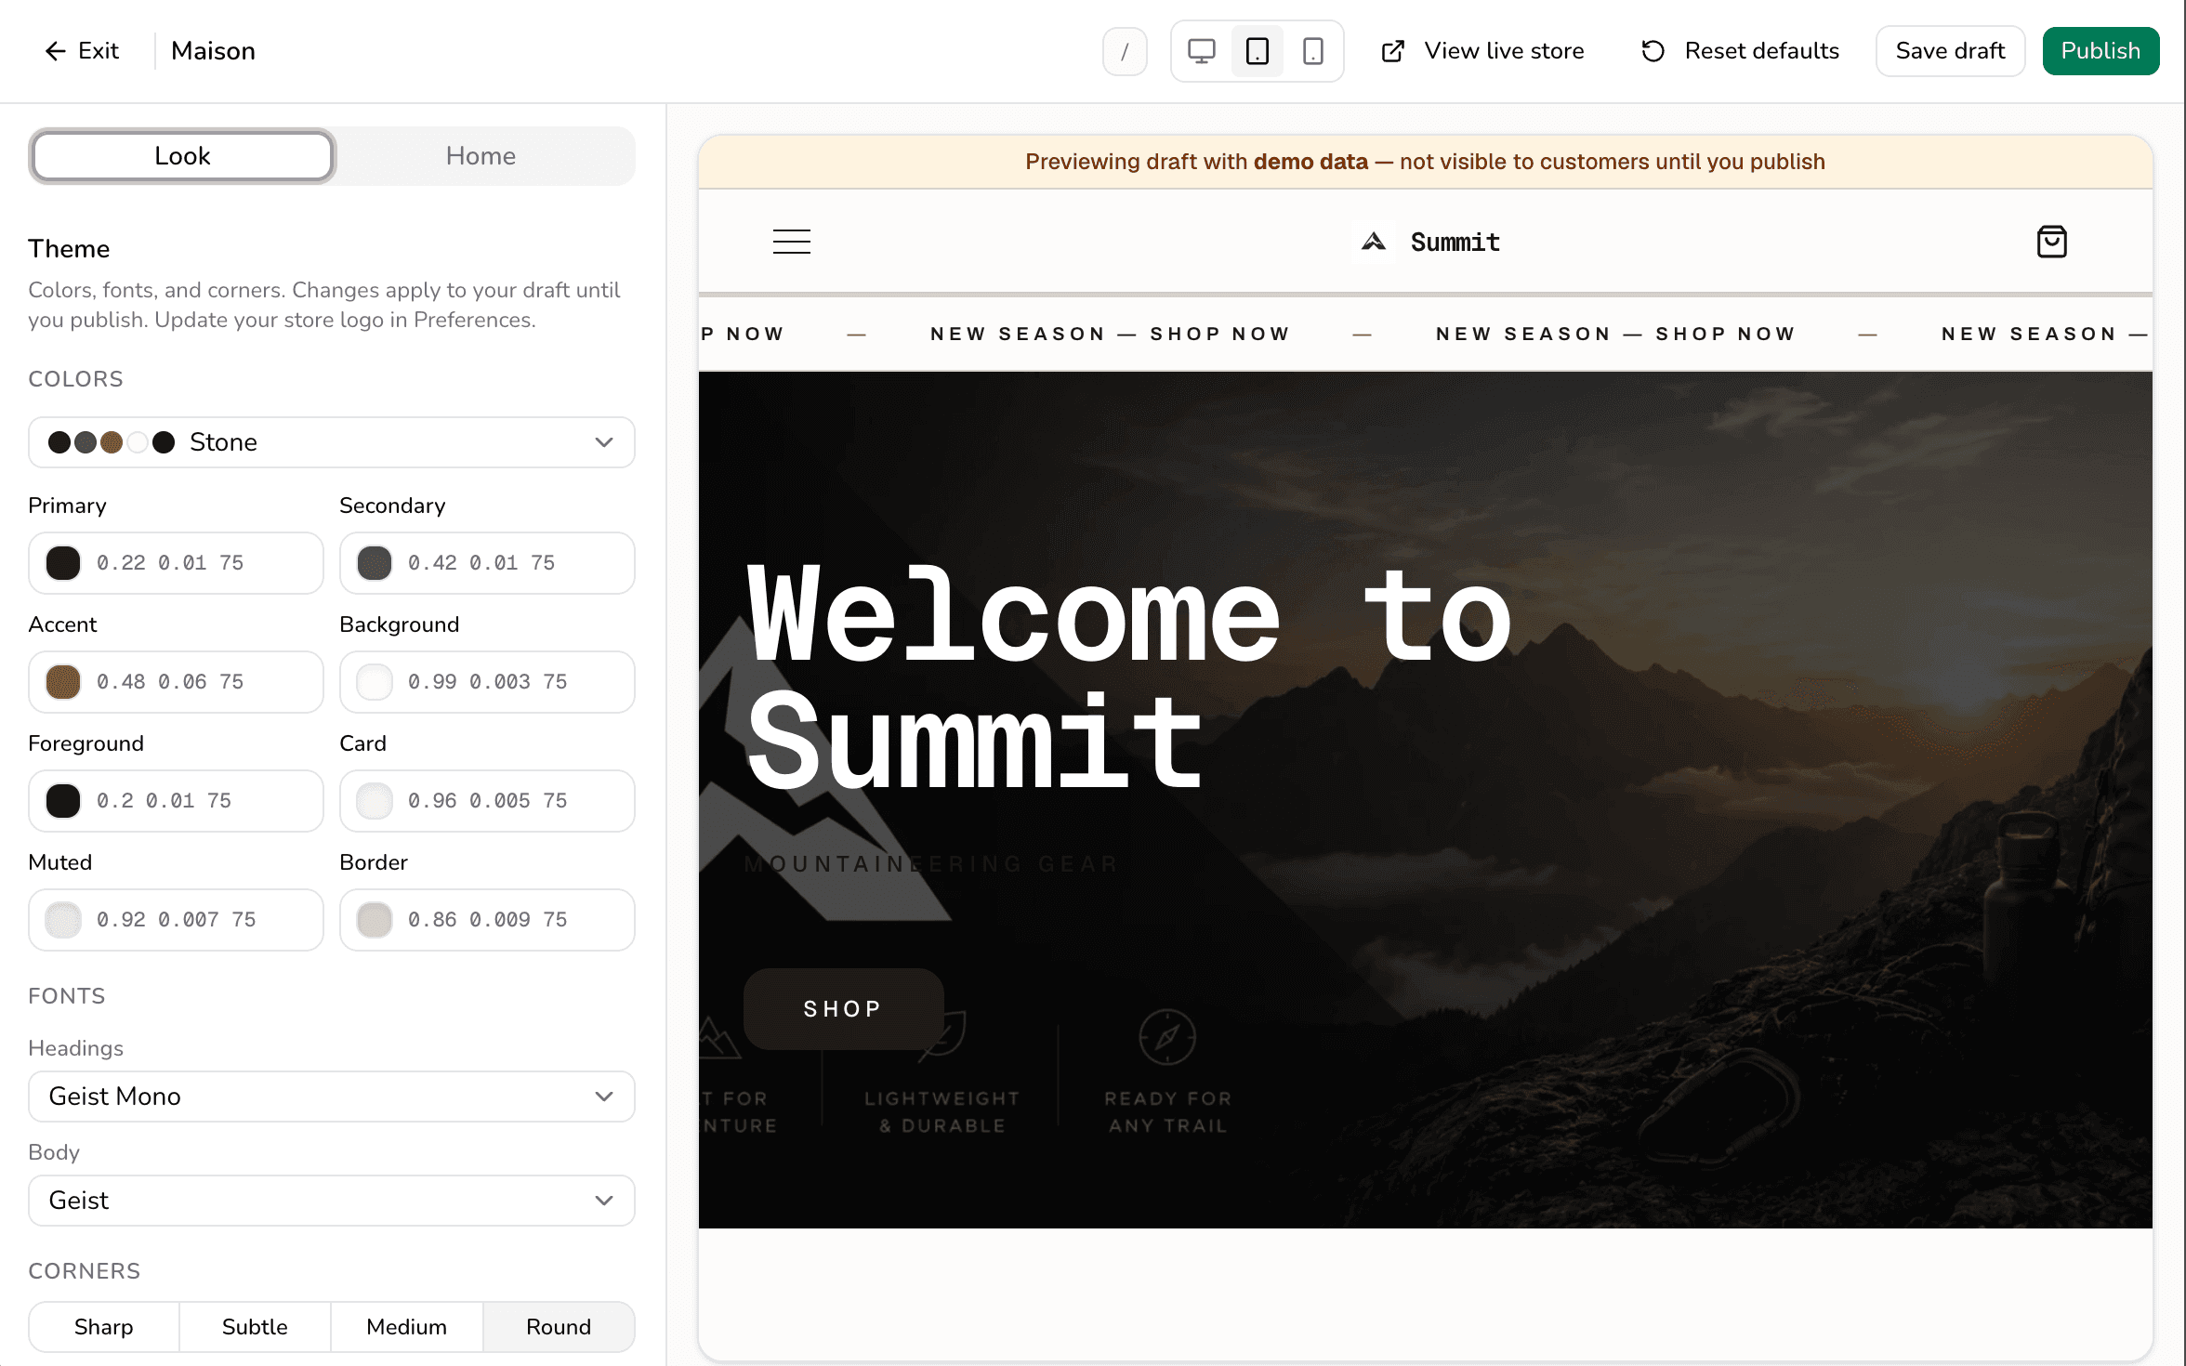Open the Stone color palette dropdown
Viewport: 2186px width, 1366px height.
tap(332, 442)
